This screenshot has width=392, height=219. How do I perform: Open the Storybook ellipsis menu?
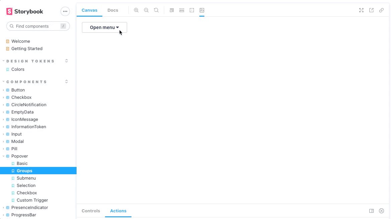pos(65,11)
